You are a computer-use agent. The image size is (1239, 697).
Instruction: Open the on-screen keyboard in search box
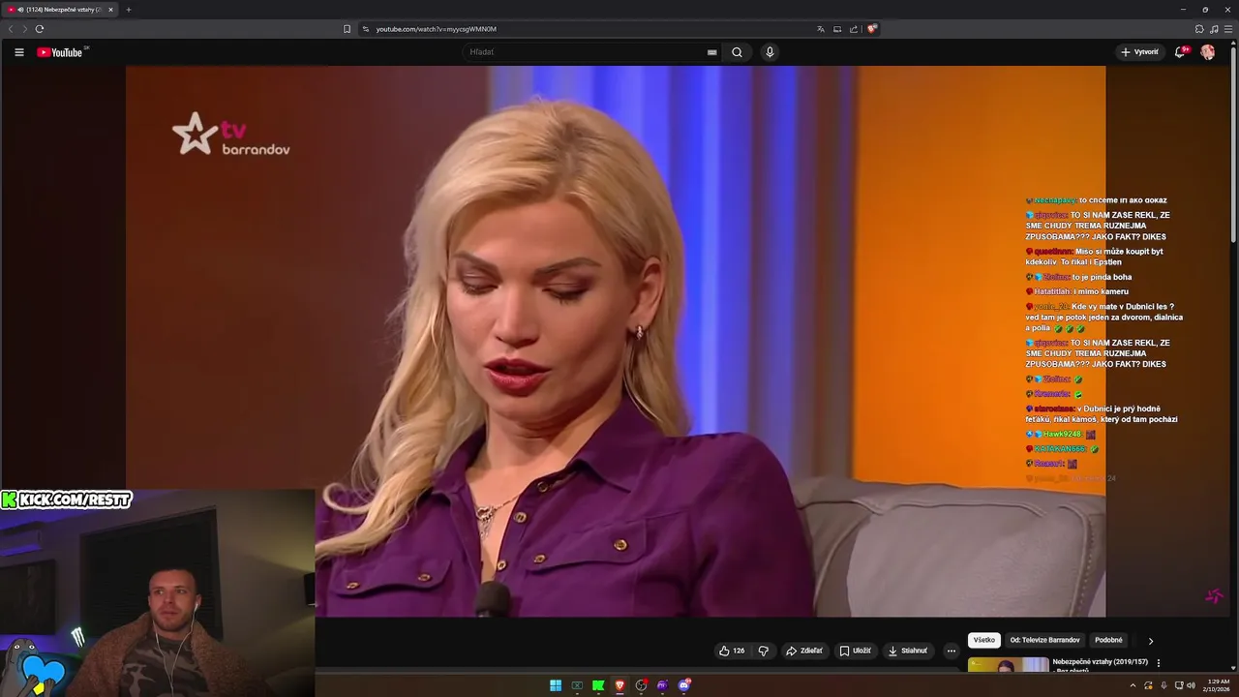[x=711, y=52]
